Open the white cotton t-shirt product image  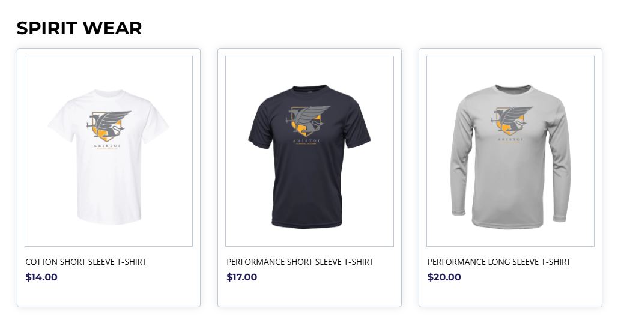(x=109, y=180)
